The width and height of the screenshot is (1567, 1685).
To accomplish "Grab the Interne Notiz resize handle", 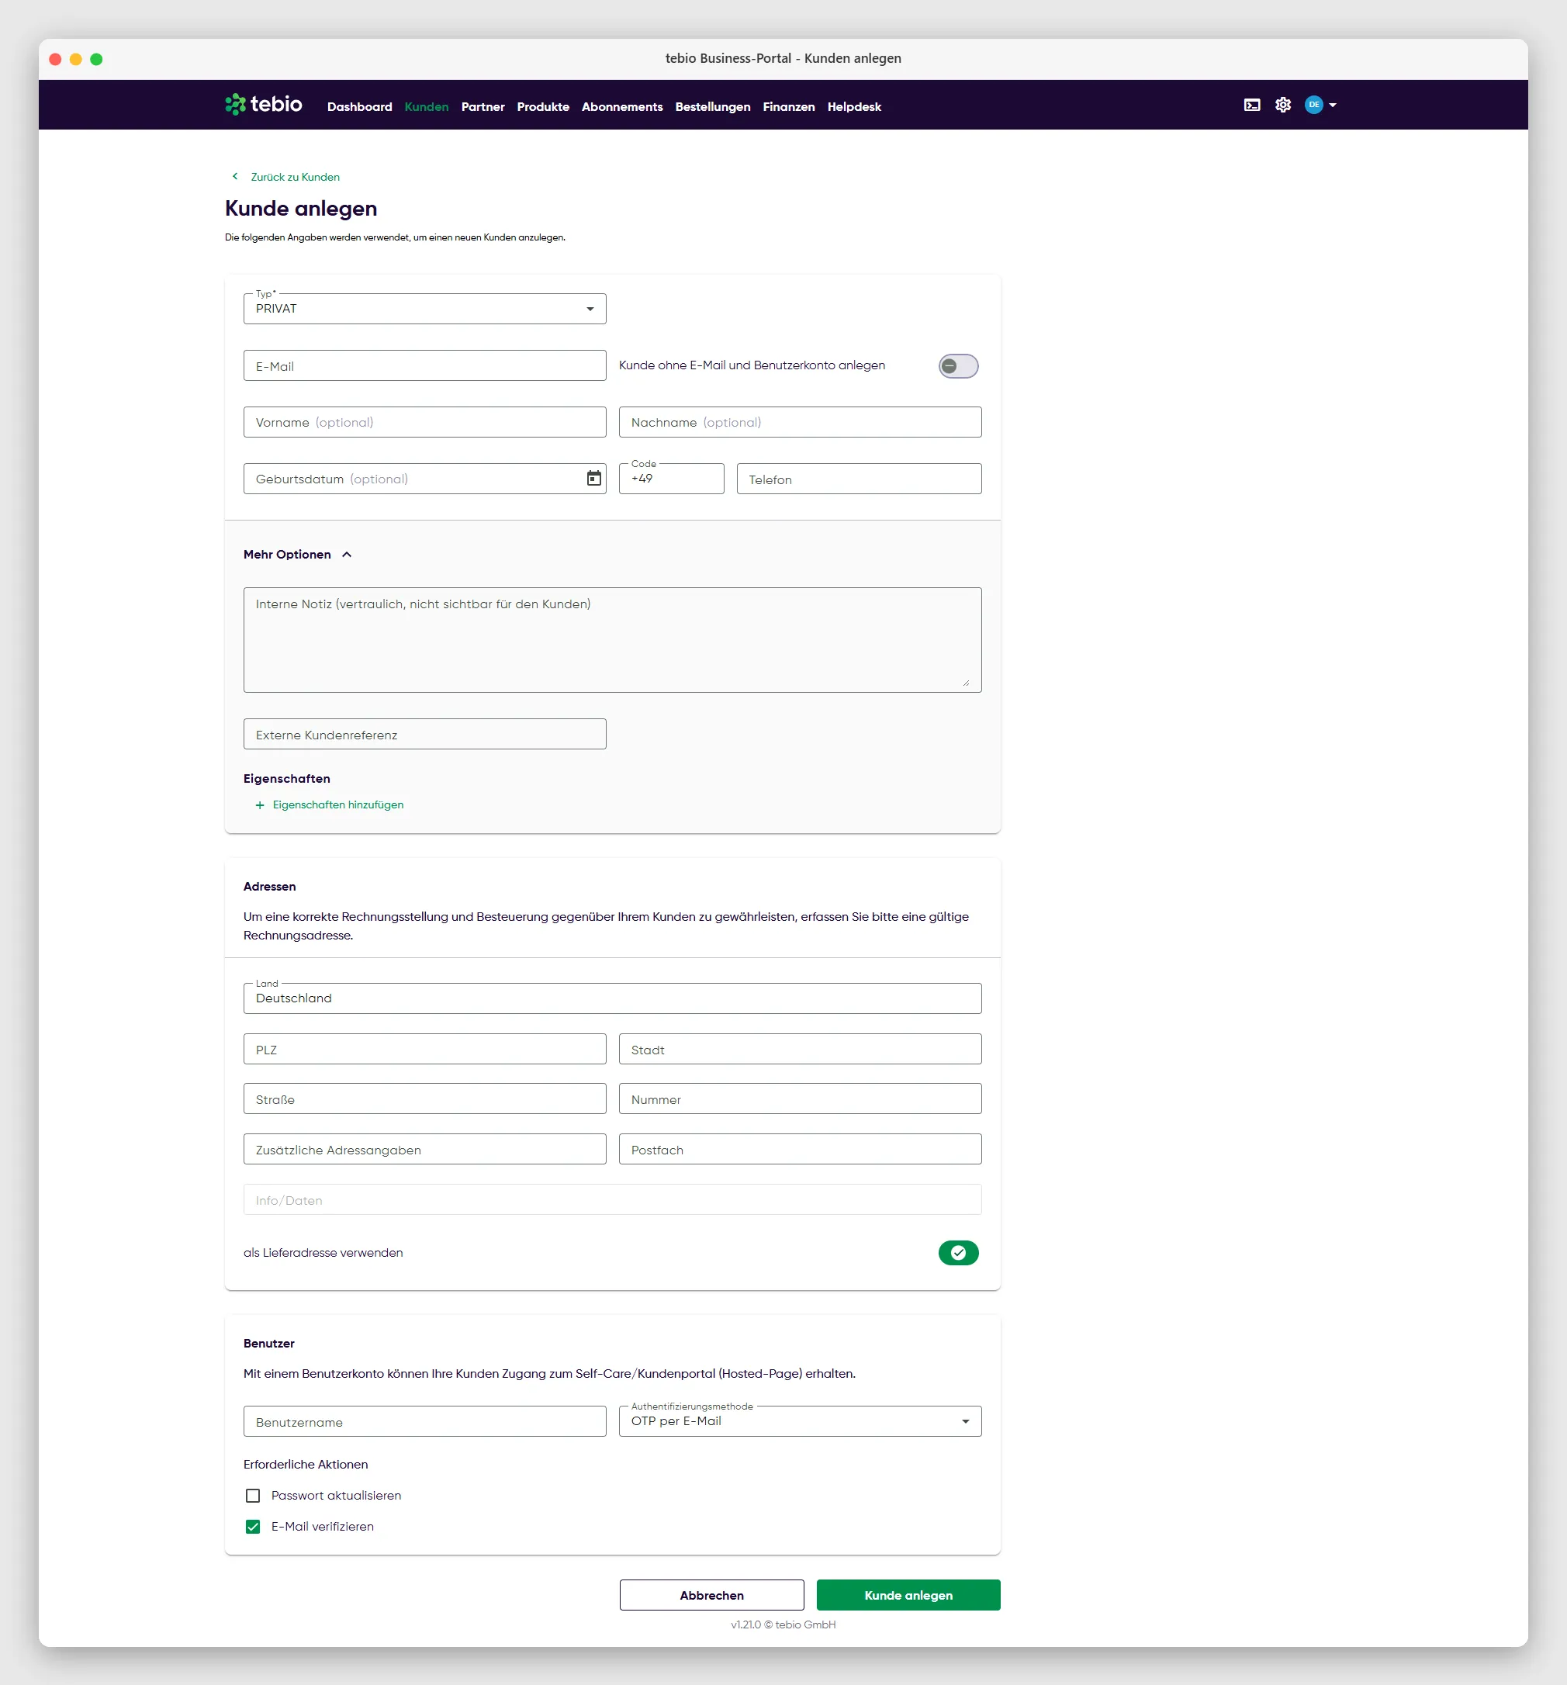I will pyautogui.click(x=965, y=683).
